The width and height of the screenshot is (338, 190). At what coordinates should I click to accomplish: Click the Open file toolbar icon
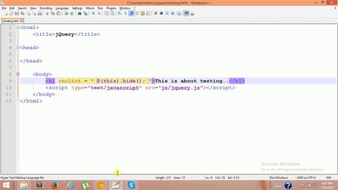point(11,14)
